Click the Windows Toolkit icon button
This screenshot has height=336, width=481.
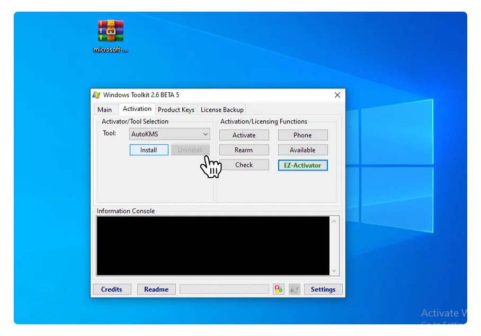(x=294, y=289)
